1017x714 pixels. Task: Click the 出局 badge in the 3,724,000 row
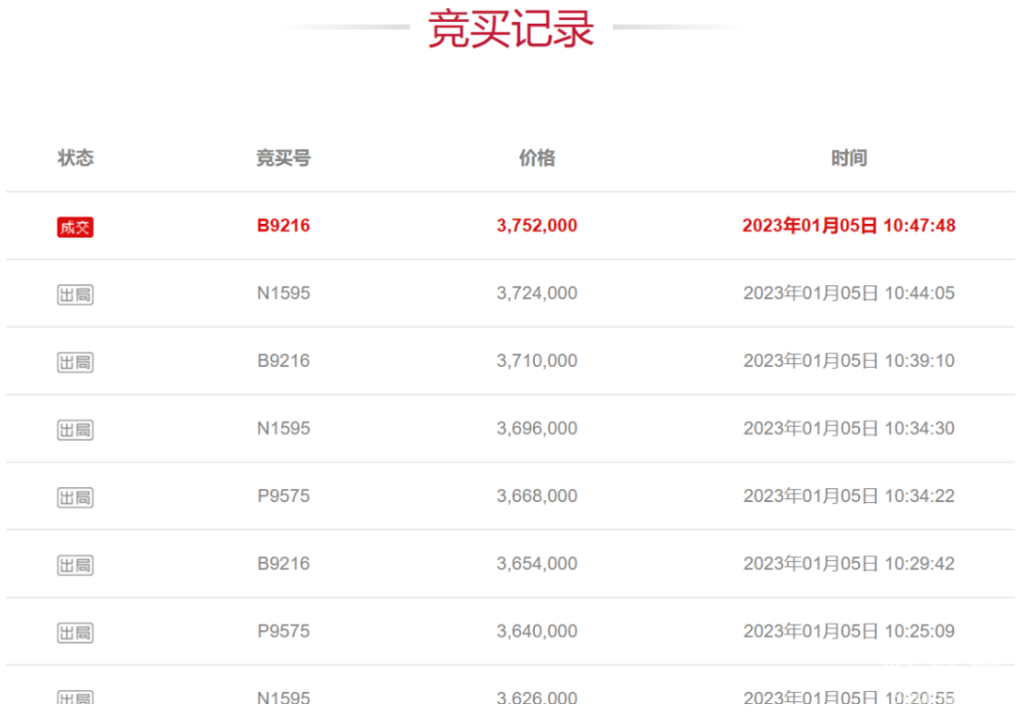(76, 294)
